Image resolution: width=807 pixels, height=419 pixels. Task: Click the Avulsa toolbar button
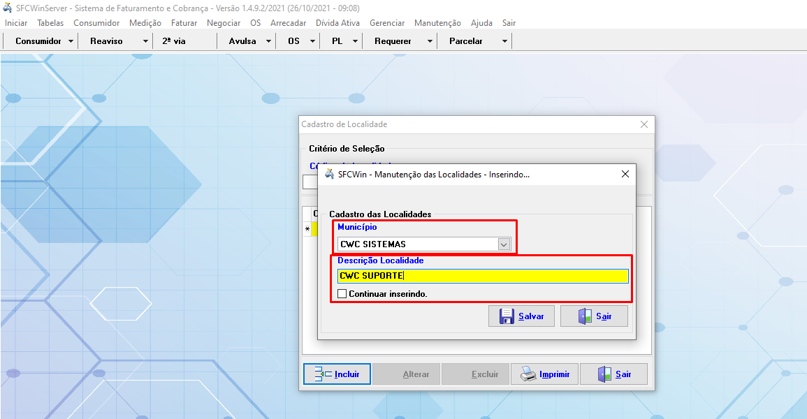242,41
